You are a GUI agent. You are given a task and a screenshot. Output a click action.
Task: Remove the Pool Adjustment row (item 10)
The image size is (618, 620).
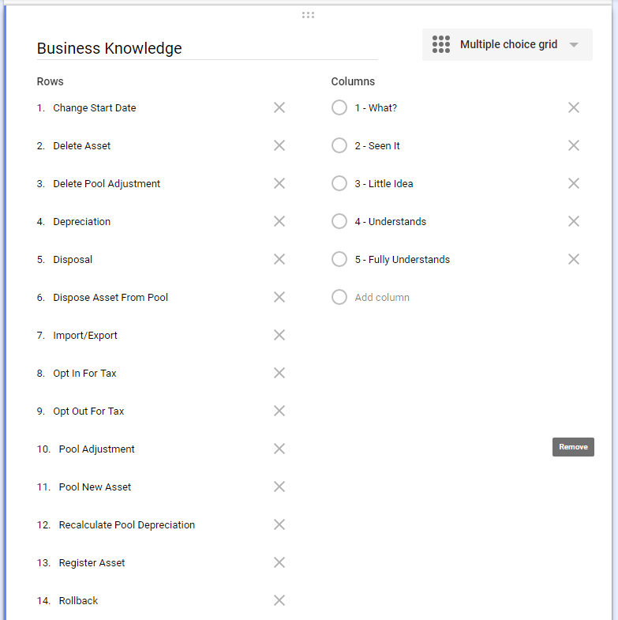pyautogui.click(x=279, y=449)
